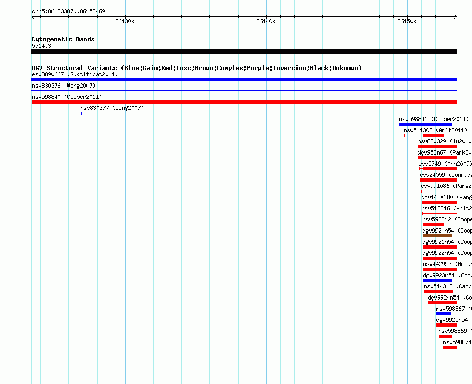Click the 86150k ruler tick label
472x384 pixels.
tap(407, 21)
